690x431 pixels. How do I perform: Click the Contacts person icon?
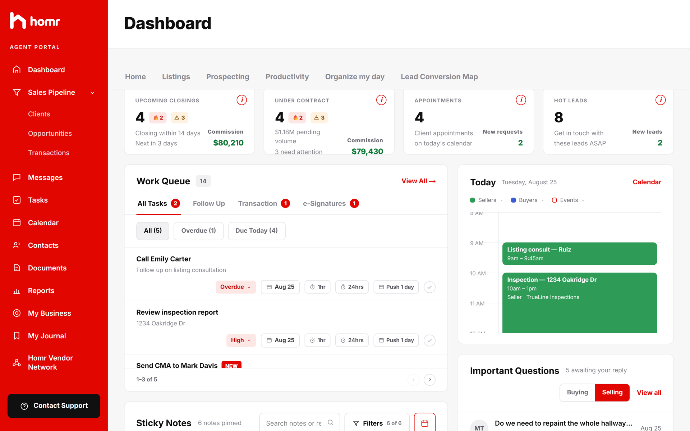tap(17, 245)
